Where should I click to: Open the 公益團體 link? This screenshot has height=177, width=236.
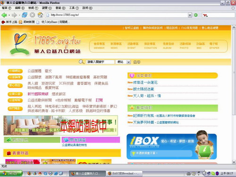(x=34, y=71)
